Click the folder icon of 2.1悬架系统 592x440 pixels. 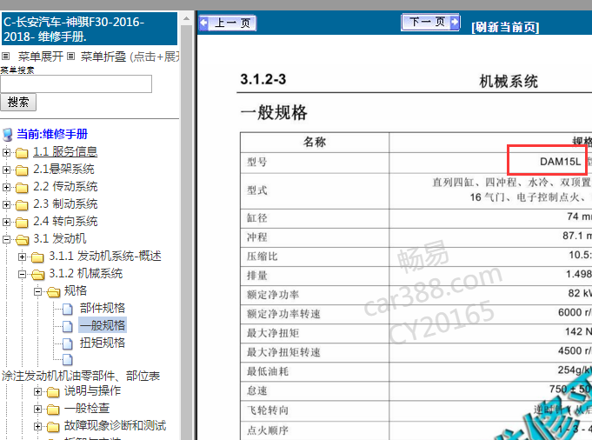22,170
